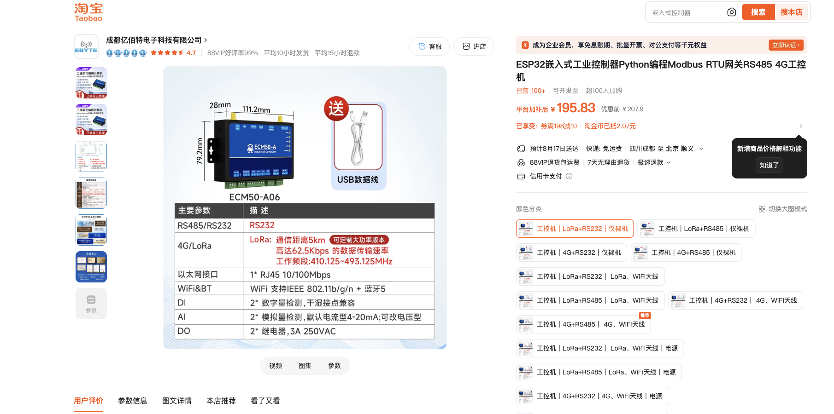Select option LoRa+RS232 | LoRa、WiFi天线 without 电源
Viewport: 834px width, 414px height.
pos(590,276)
